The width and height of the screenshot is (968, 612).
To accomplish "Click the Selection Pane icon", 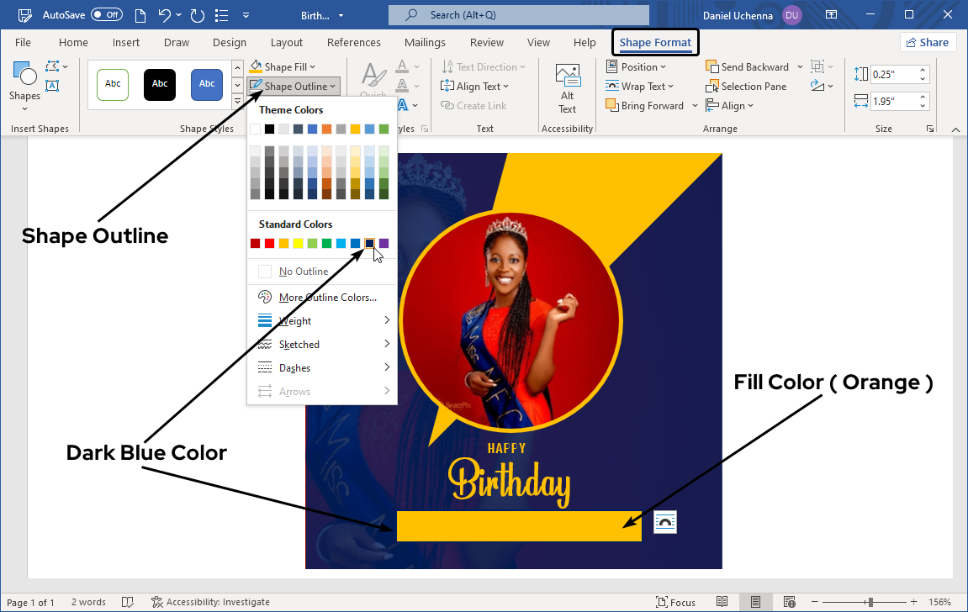I will 712,86.
